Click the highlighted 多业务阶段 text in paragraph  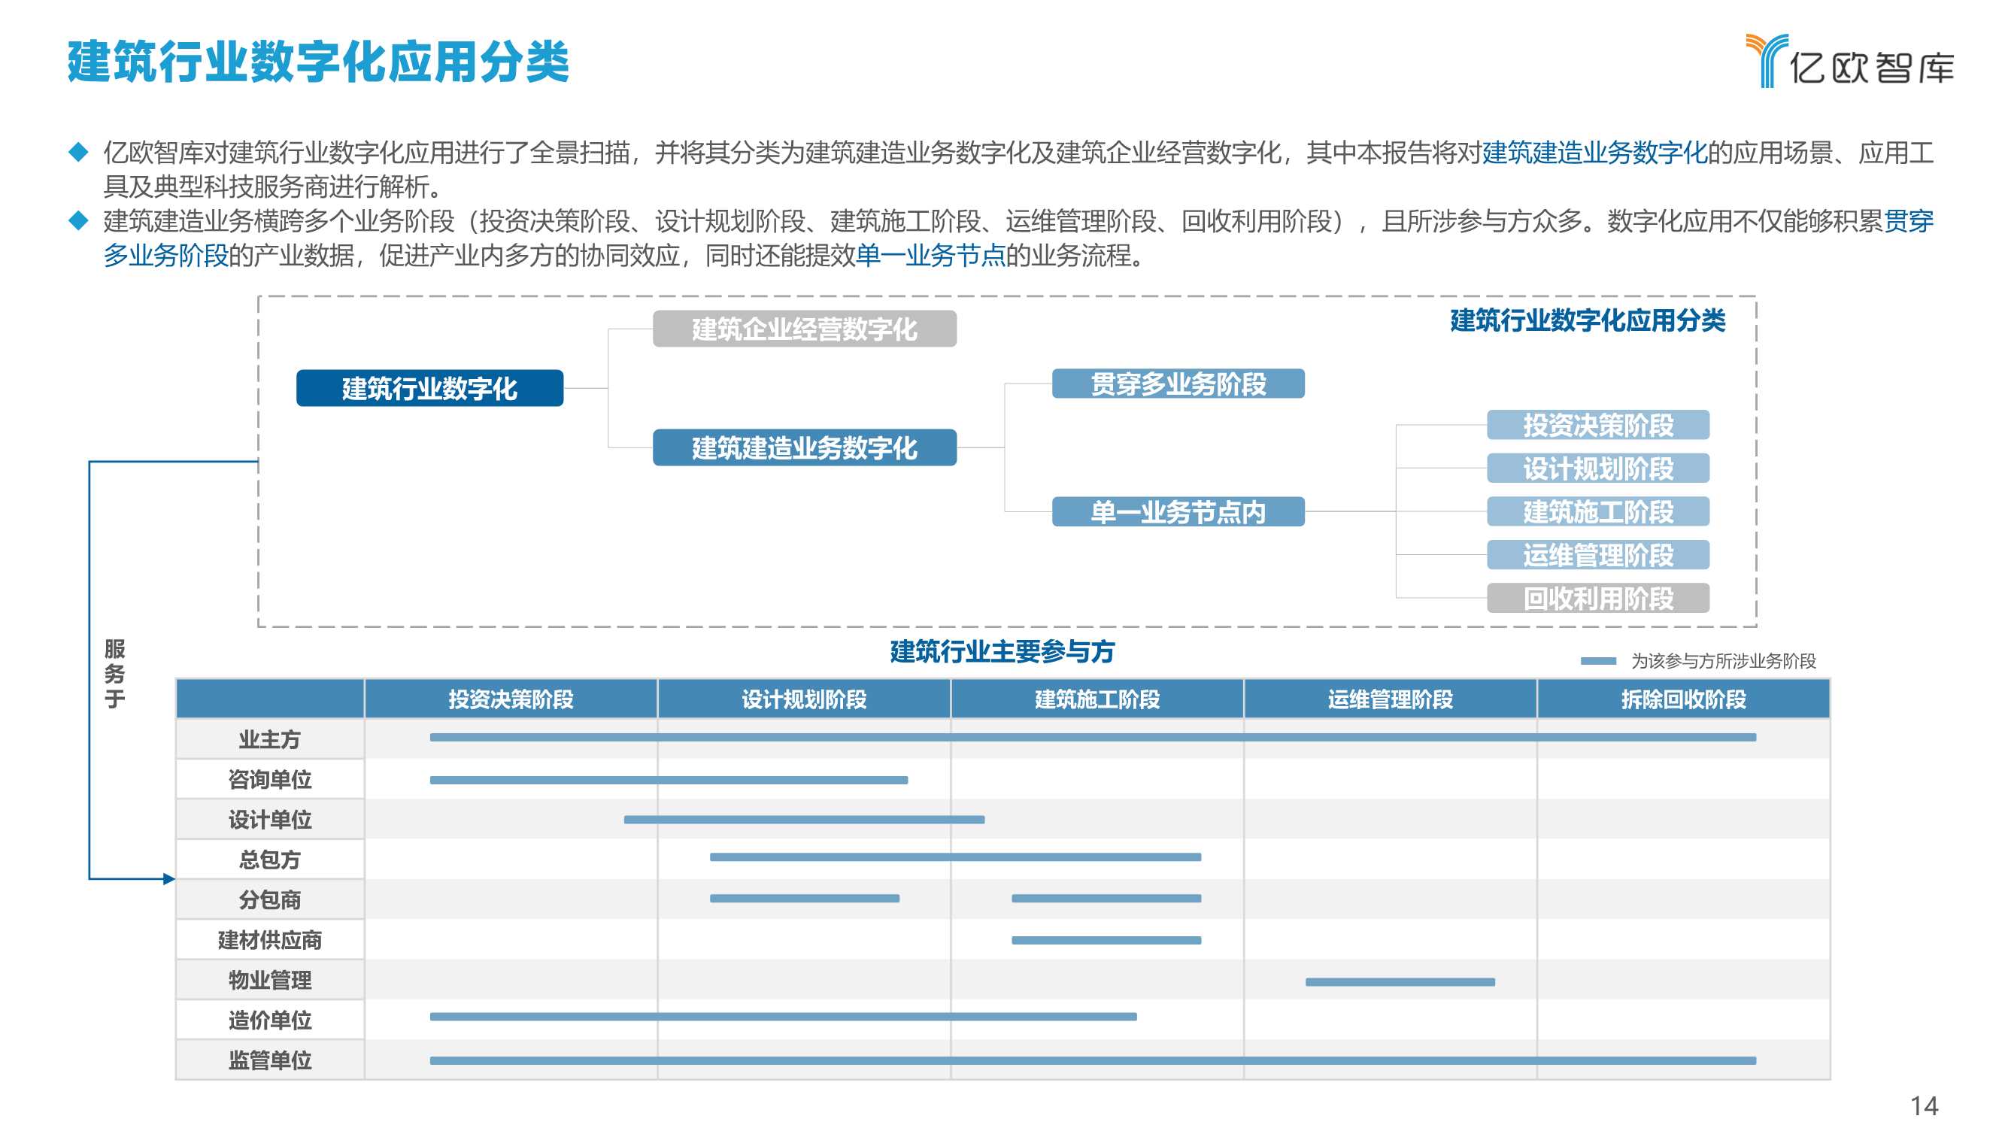pos(165,256)
